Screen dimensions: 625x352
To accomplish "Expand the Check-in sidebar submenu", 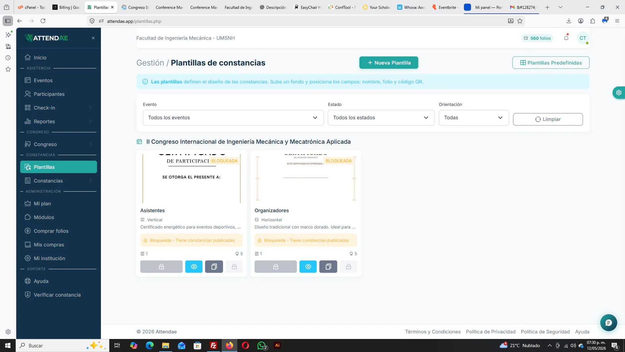I will pyautogui.click(x=59, y=108).
